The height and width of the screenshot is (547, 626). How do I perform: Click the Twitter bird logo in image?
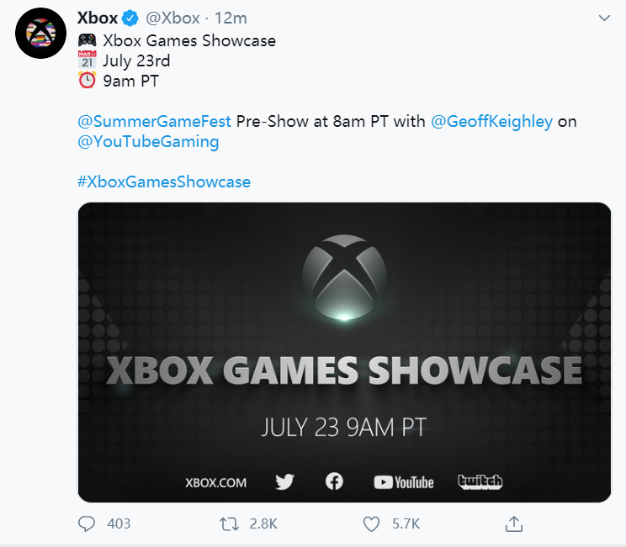(x=284, y=481)
